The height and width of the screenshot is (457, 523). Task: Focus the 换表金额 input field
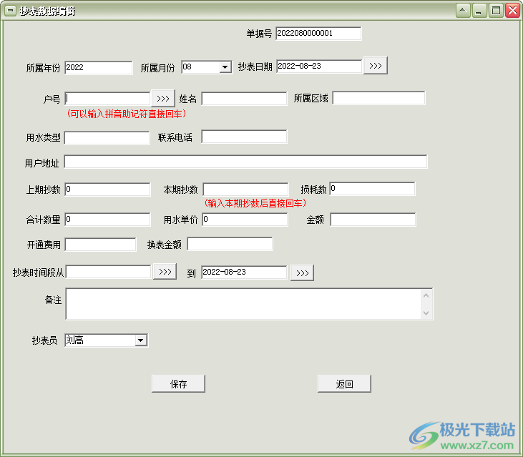pyautogui.click(x=230, y=244)
